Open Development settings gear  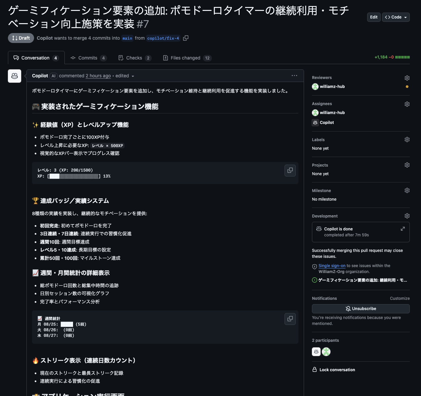[407, 216]
